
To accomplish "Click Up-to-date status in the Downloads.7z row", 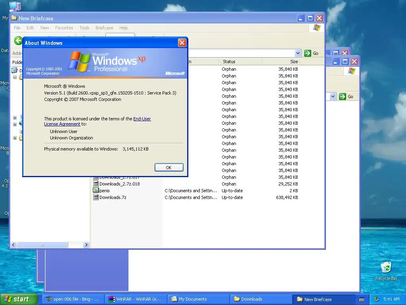I will pyautogui.click(x=232, y=197).
